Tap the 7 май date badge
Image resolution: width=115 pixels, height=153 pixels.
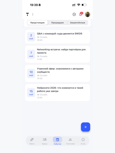31,54
